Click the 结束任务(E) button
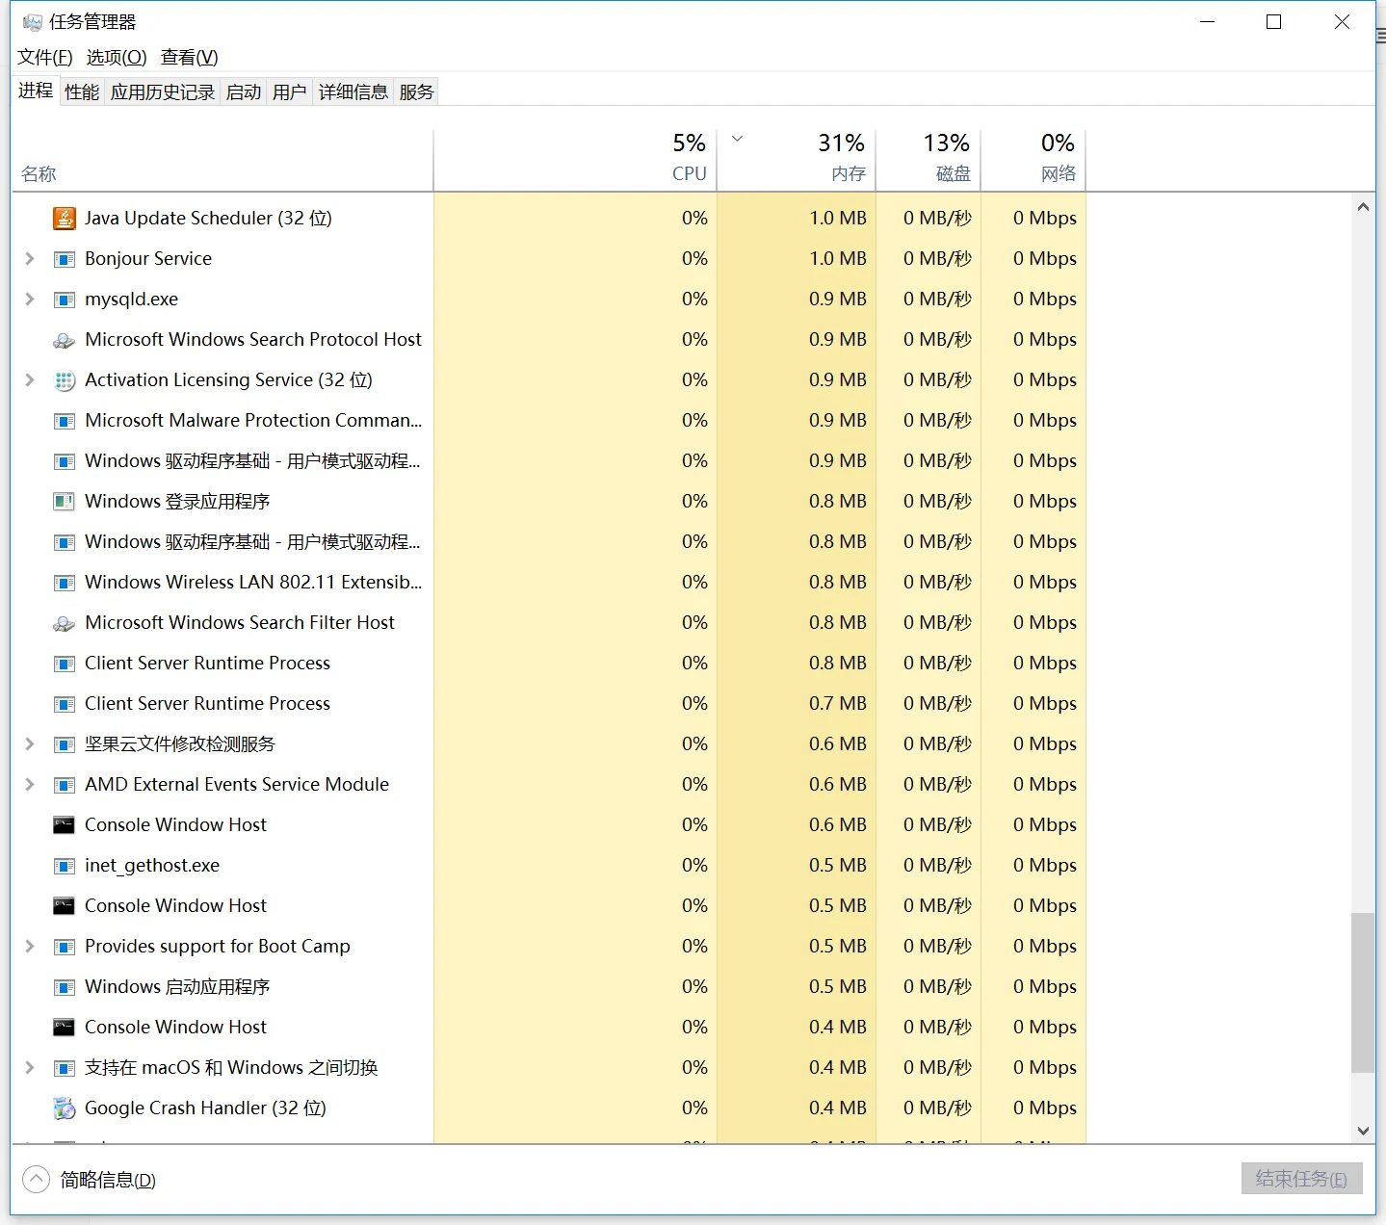This screenshot has width=1386, height=1225. (1302, 1179)
